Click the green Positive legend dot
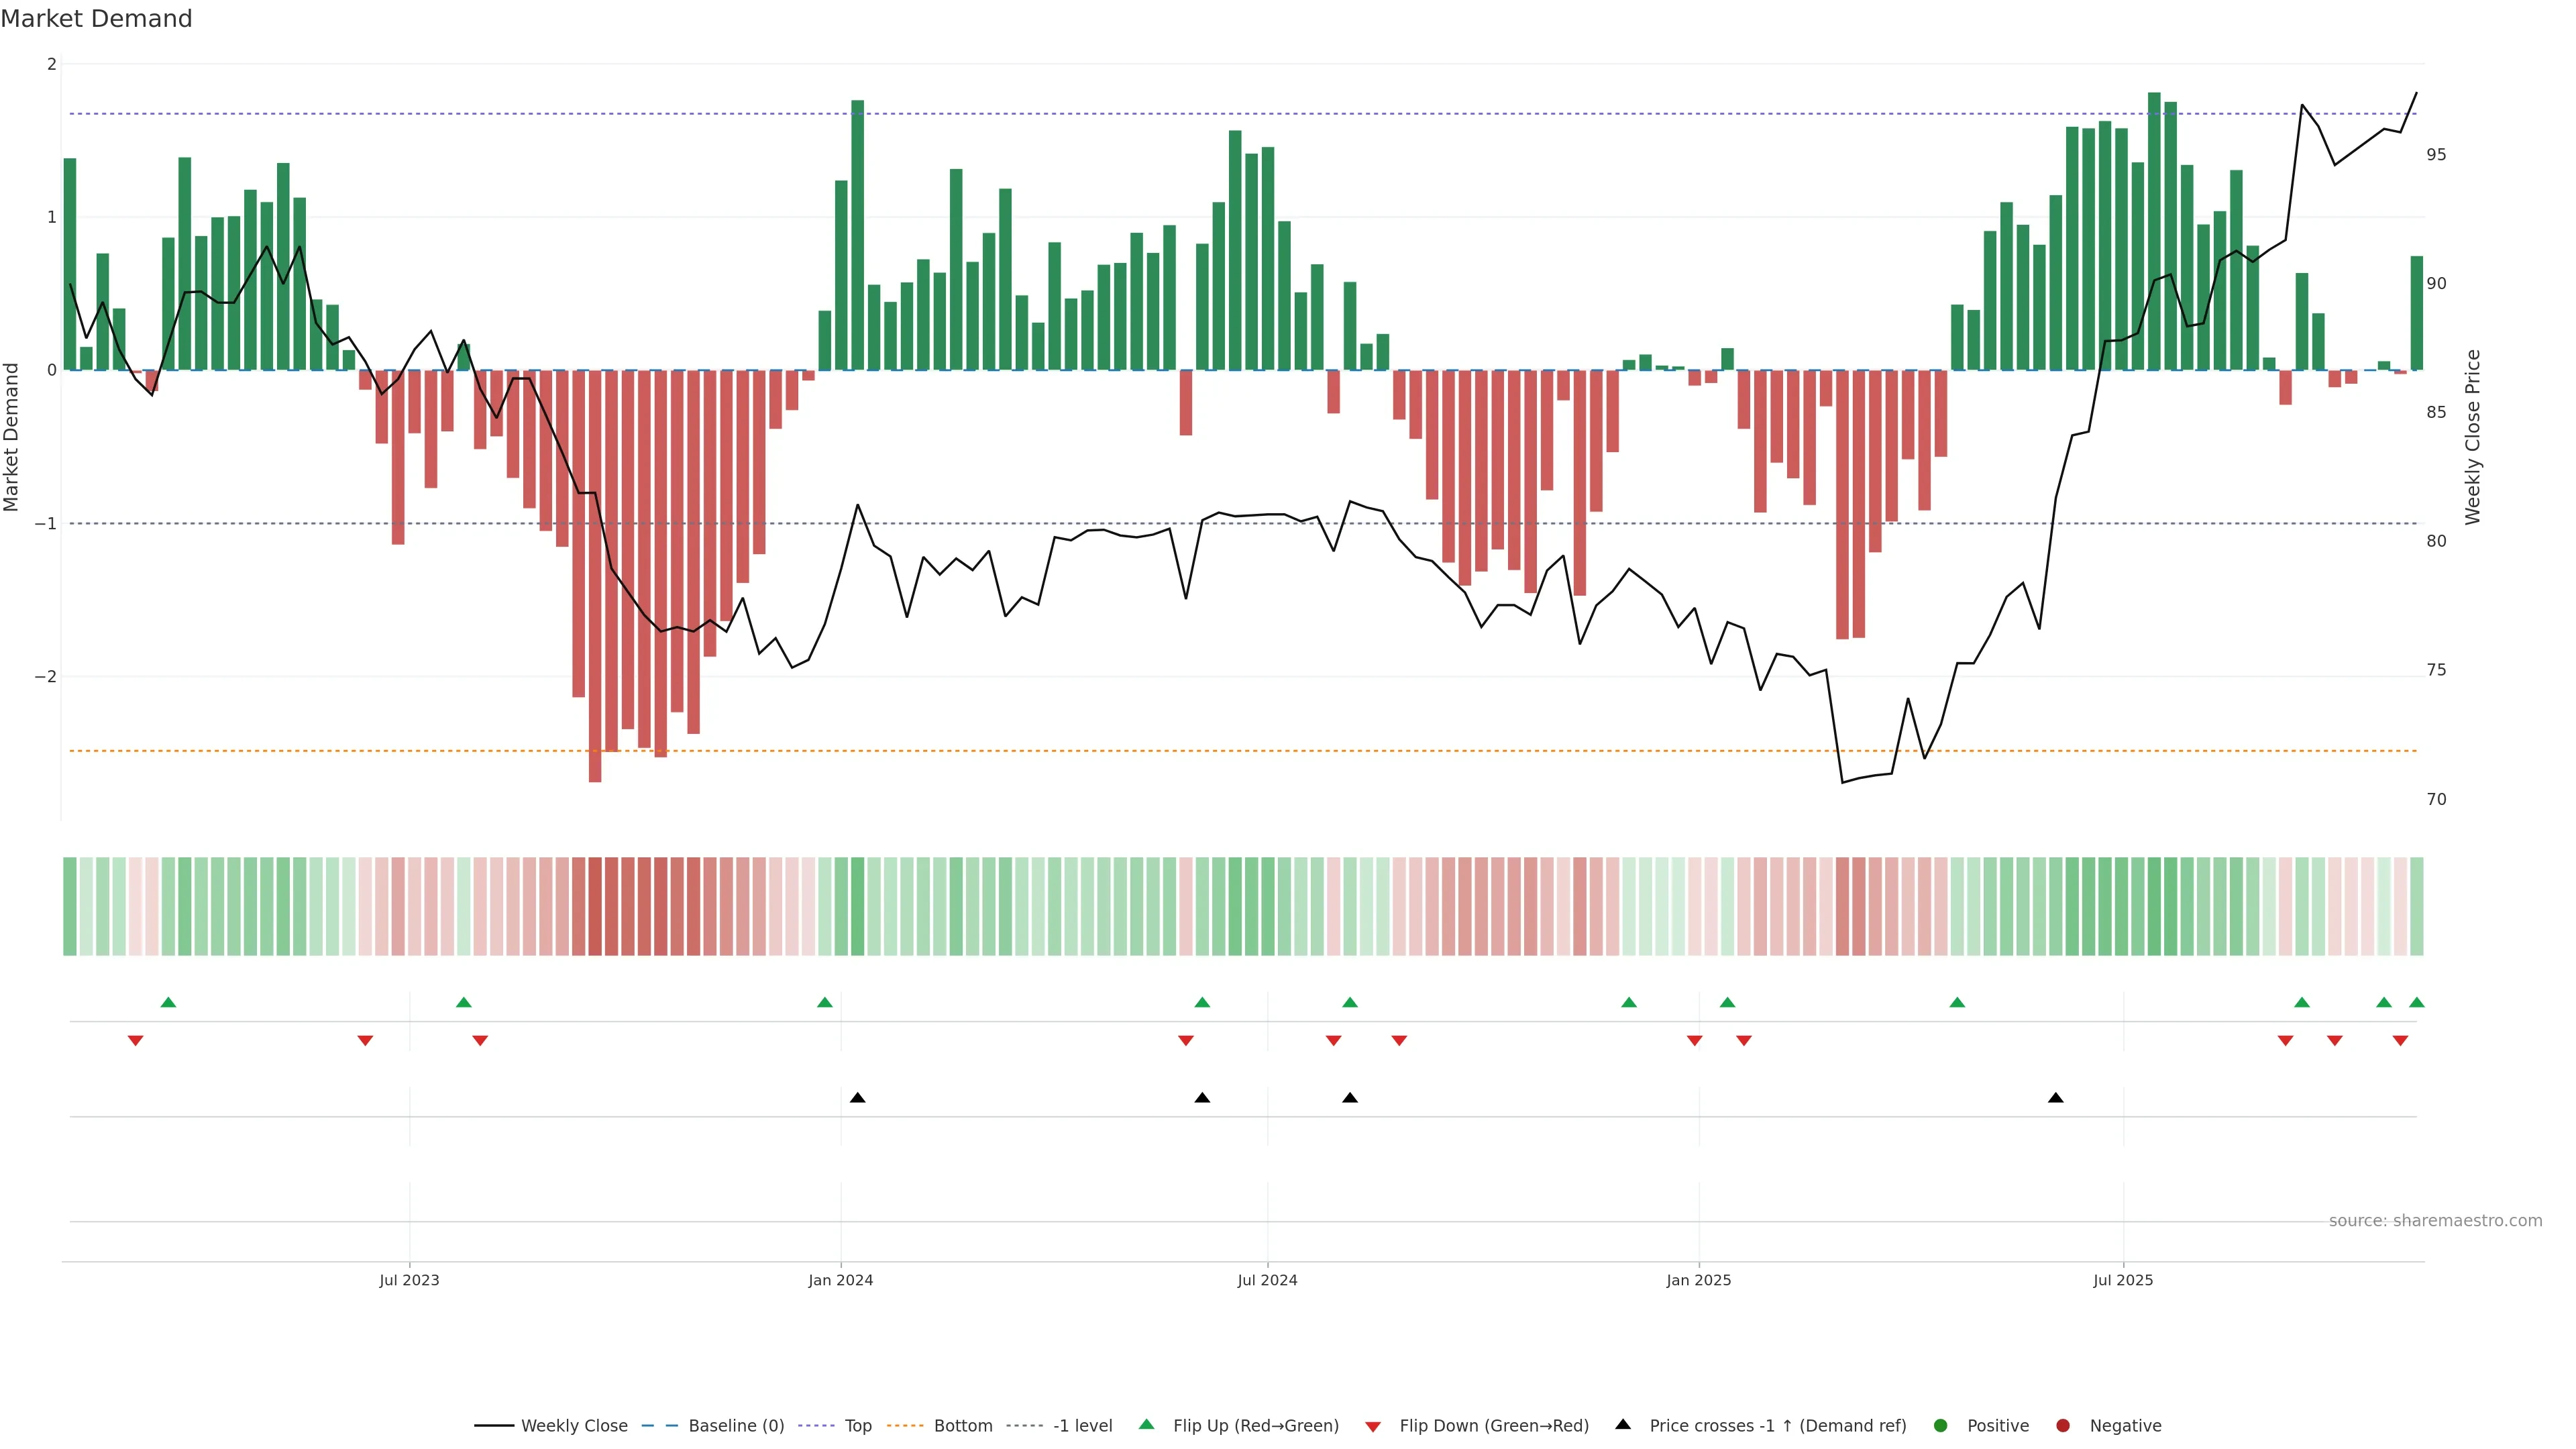 [x=1941, y=1425]
